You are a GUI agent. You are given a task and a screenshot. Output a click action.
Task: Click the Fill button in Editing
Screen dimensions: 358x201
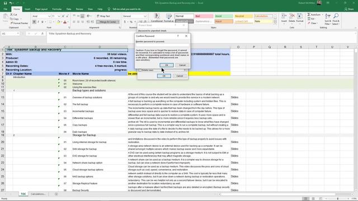tap(312, 19)
